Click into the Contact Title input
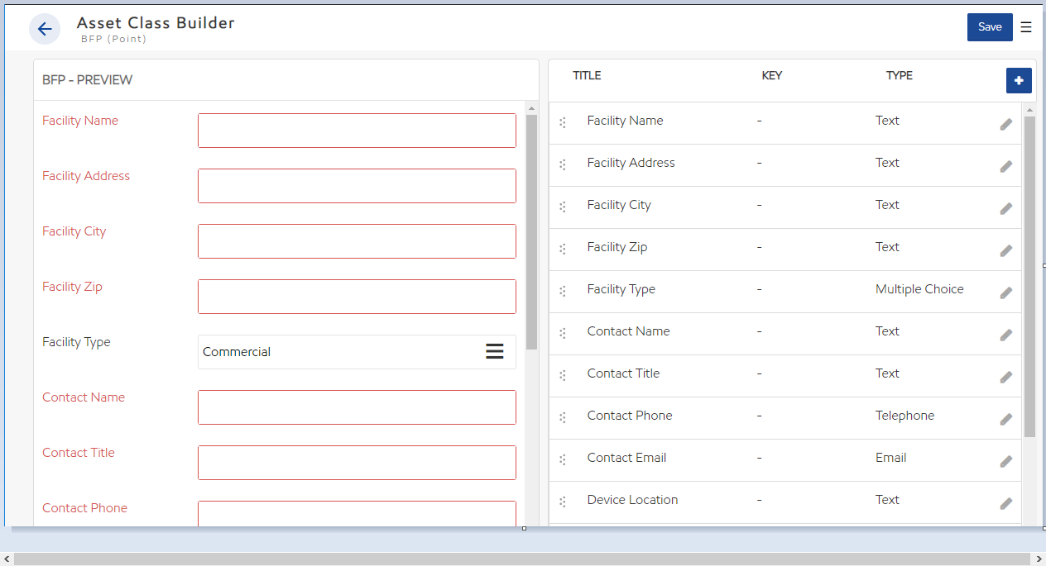 click(357, 463)
